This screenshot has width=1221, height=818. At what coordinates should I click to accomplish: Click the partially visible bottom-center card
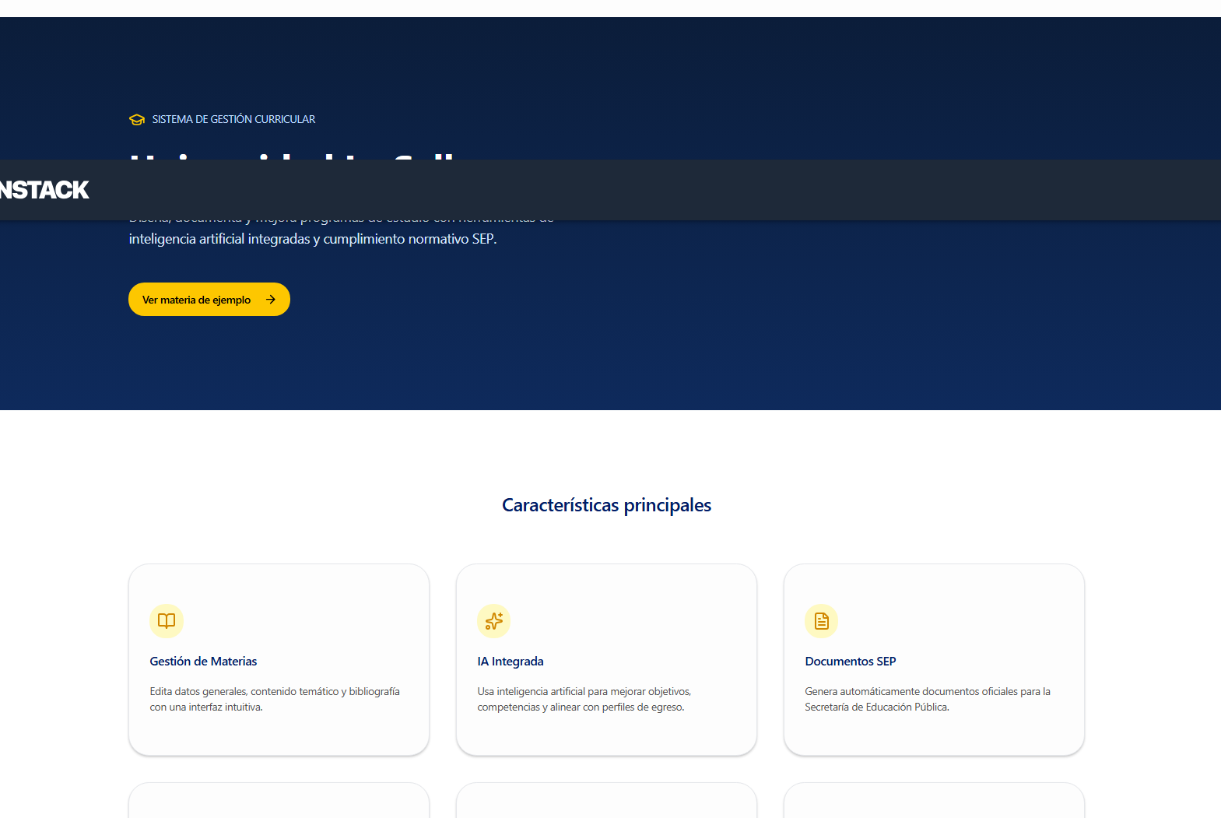(x=606, y=802)
